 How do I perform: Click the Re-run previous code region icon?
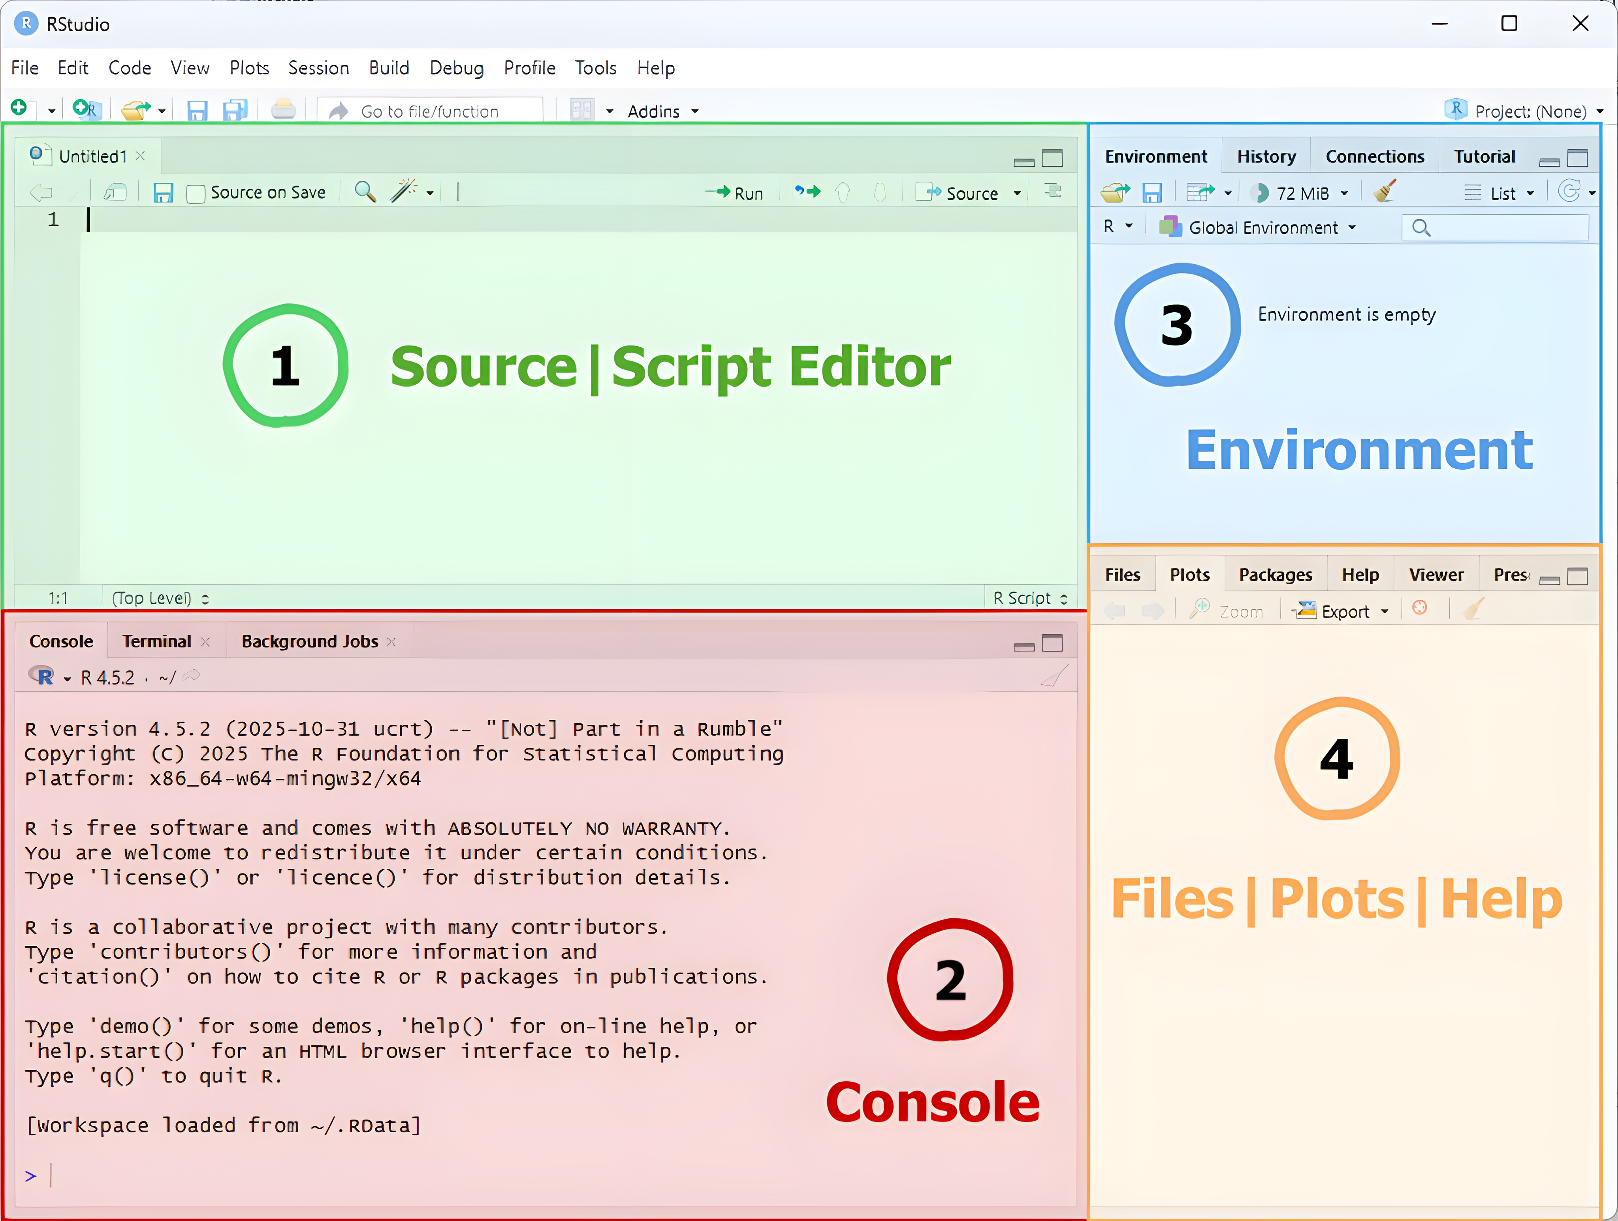coord(807,192)
